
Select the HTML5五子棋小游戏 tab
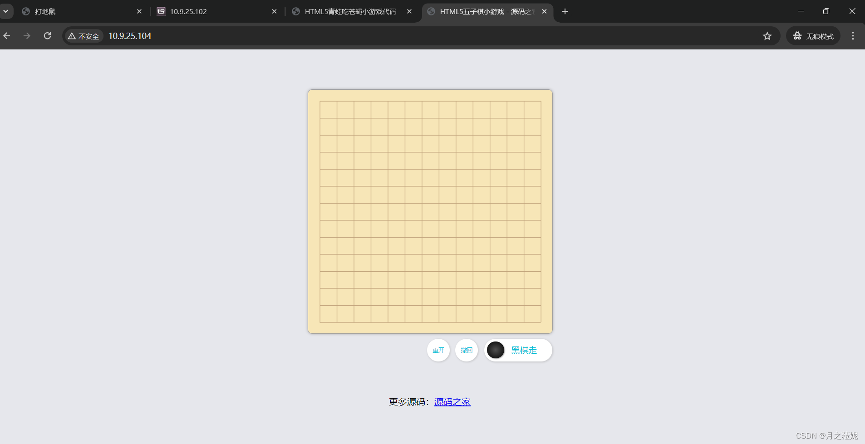487,11
